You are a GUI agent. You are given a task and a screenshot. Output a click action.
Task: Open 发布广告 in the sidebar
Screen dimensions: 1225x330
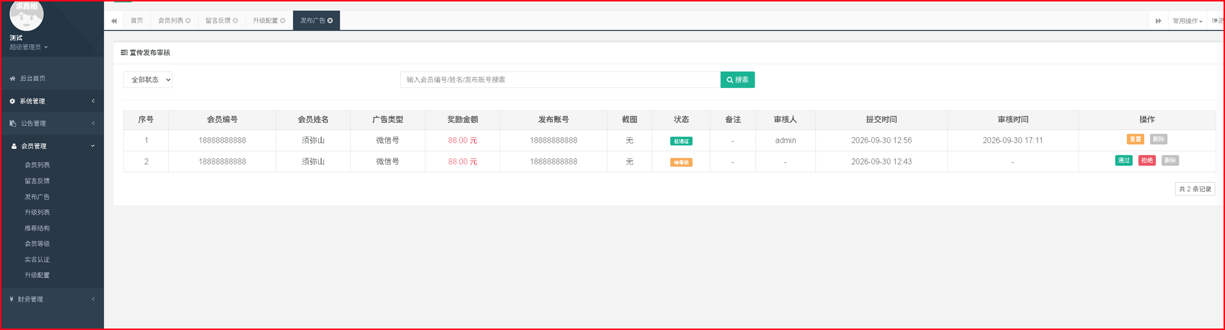pyautogui.click(x=37, y=197)
